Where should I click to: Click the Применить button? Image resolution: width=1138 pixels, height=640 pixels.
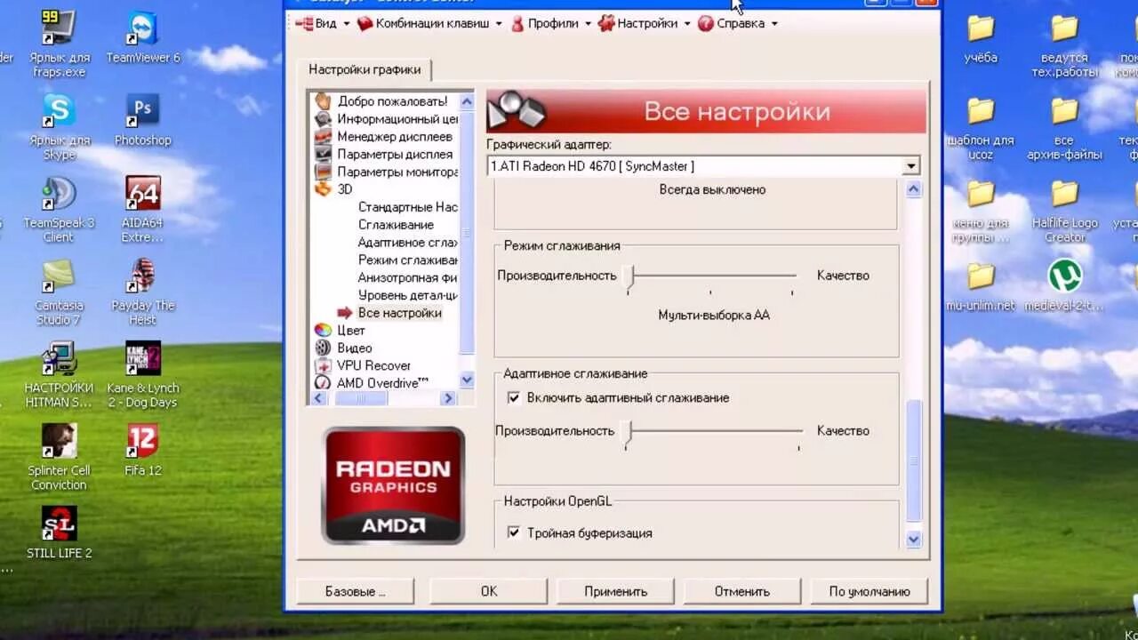click(615, 591)
